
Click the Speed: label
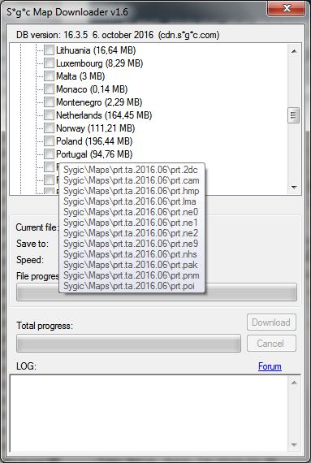(x=30, y=260)
